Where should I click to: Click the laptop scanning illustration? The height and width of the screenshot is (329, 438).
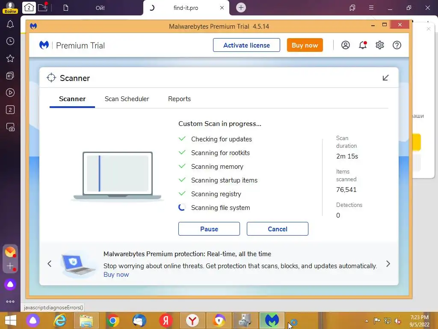pos(117,176)
